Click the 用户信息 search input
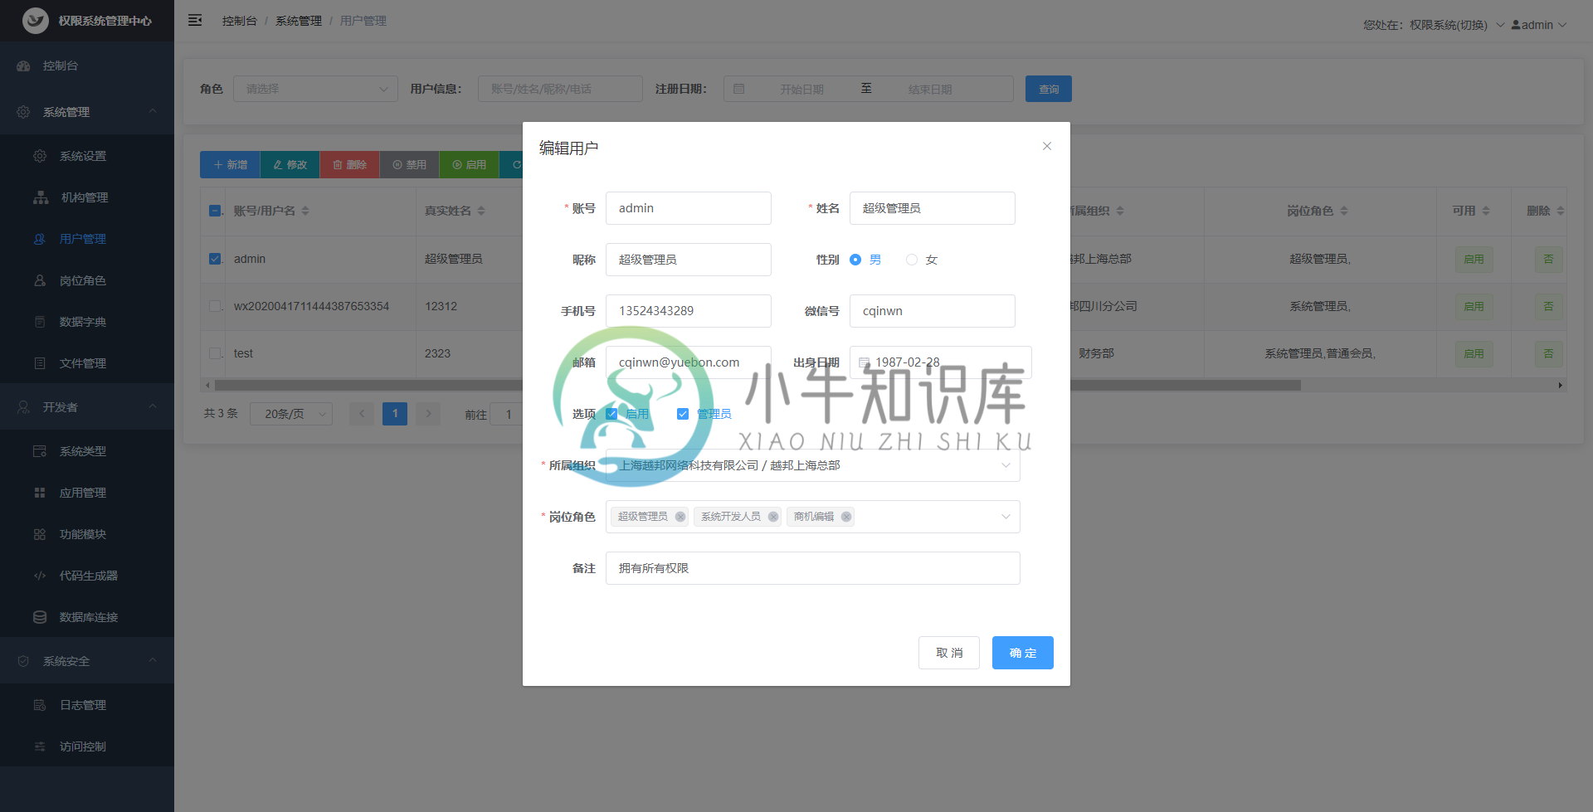 click(x=560, y=89)
